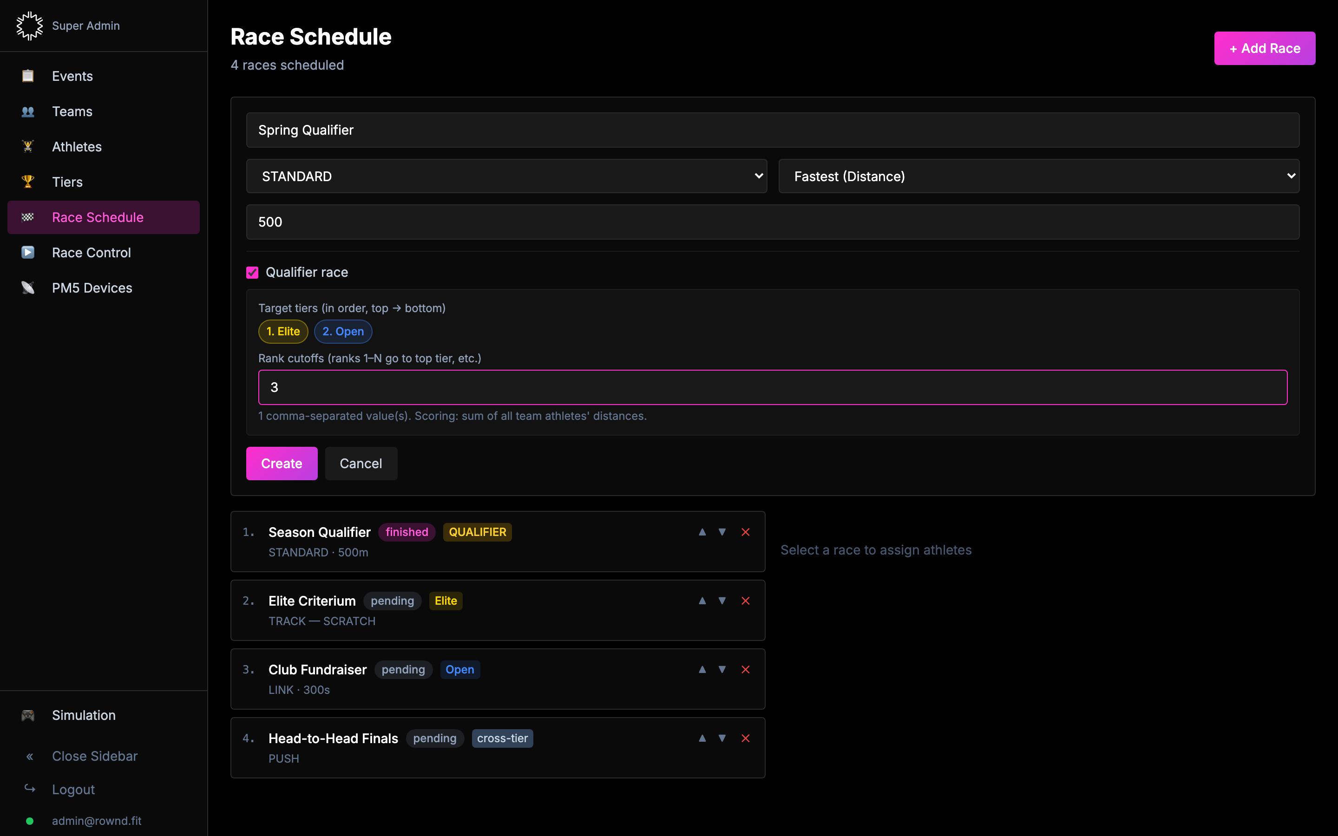1338x836 pixels.
Task: Open Athletes via its medal icon
Action: pyautogui.click(x=28, y=146)
